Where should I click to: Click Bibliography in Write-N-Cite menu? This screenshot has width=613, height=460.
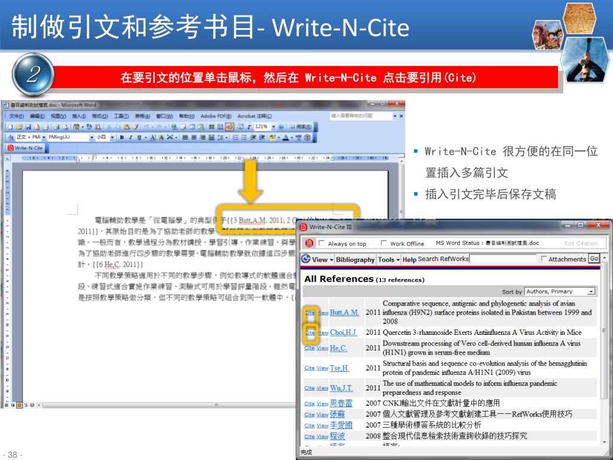point(355,259)
